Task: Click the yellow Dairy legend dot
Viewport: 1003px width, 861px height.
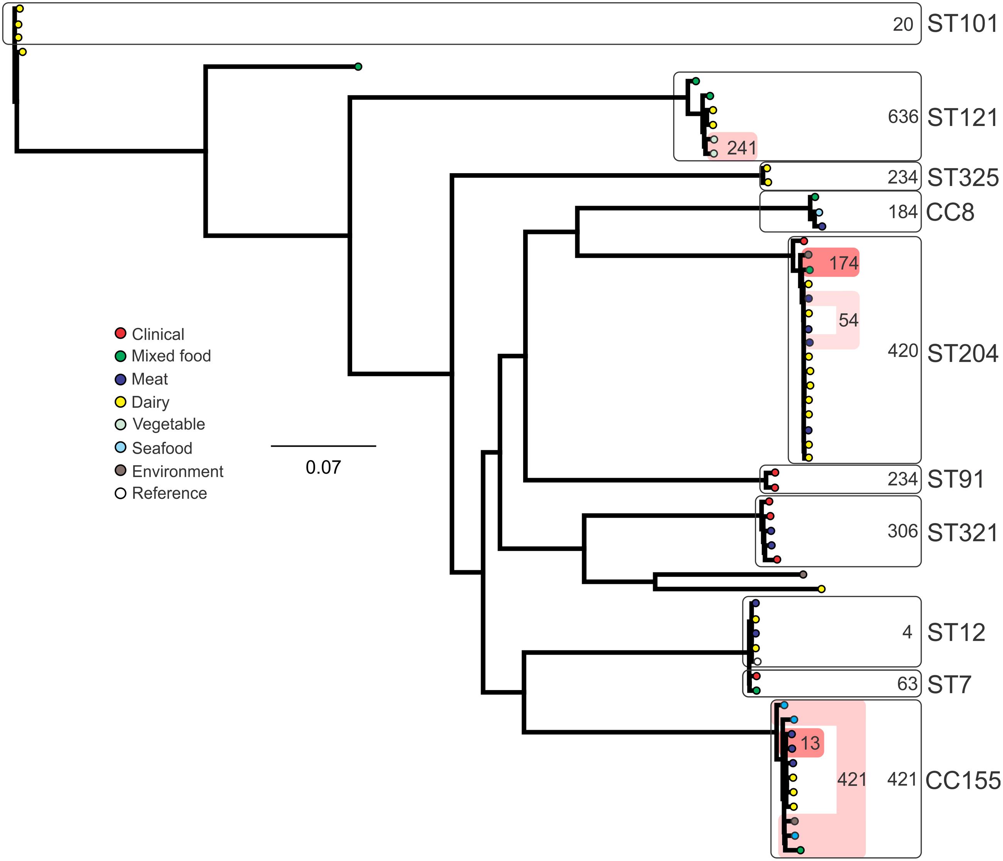Action: [x=120, y=402]
